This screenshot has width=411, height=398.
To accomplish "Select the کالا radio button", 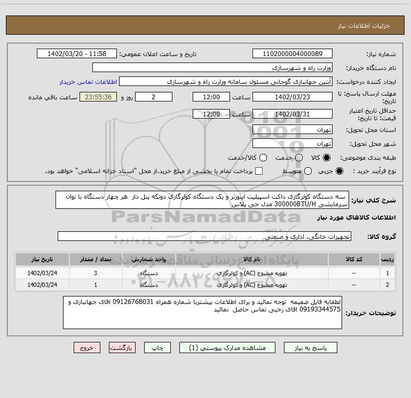I will click(327, 158).
